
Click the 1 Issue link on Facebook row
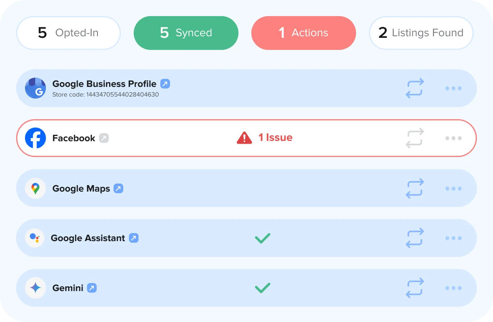275,137
